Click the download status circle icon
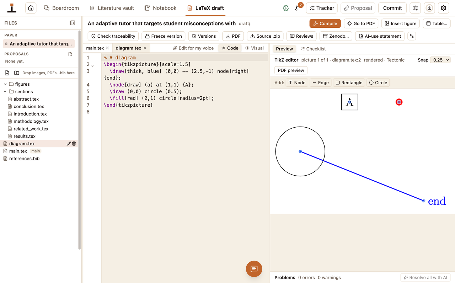455x283 pixels. [429, 8]
